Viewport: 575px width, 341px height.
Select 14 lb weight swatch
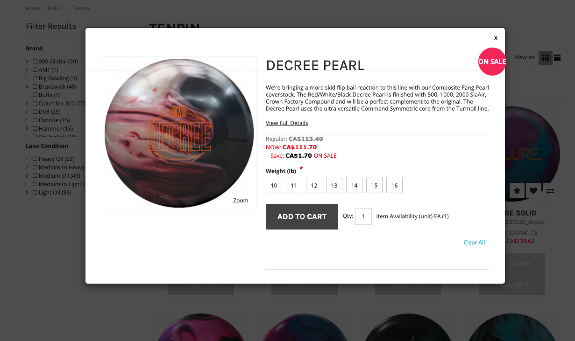point(354,185)
